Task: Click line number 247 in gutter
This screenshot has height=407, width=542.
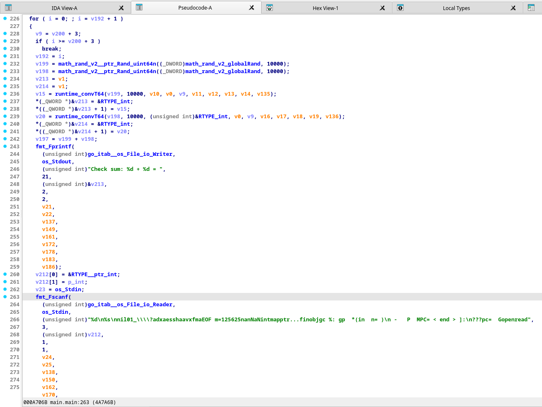Action: click(x=15, y=177)
